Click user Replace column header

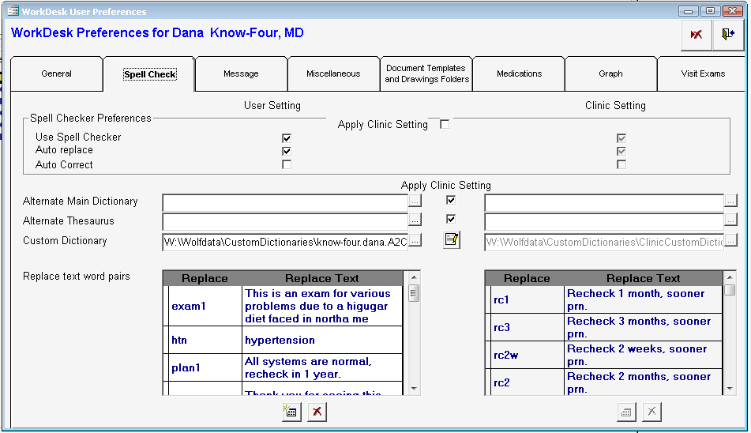(205, 278)
